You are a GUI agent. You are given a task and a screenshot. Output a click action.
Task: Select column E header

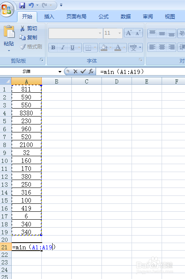(x=147, y=81)
